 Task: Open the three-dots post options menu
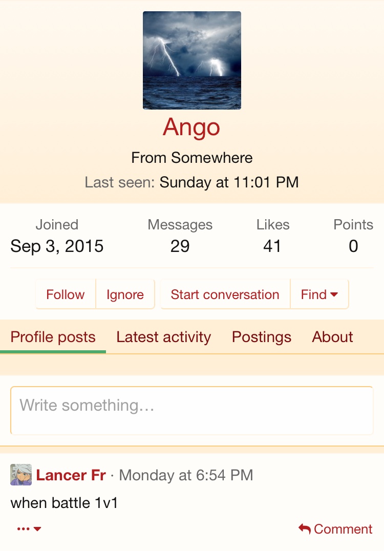coord(29,529)
